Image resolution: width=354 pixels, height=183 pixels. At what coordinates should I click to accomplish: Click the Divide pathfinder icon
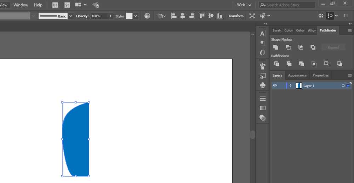pos(276,64)
